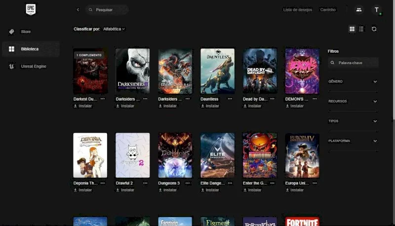The image size is (395, 226).
Task: Switch to grid view
Action: pos(352,29)
